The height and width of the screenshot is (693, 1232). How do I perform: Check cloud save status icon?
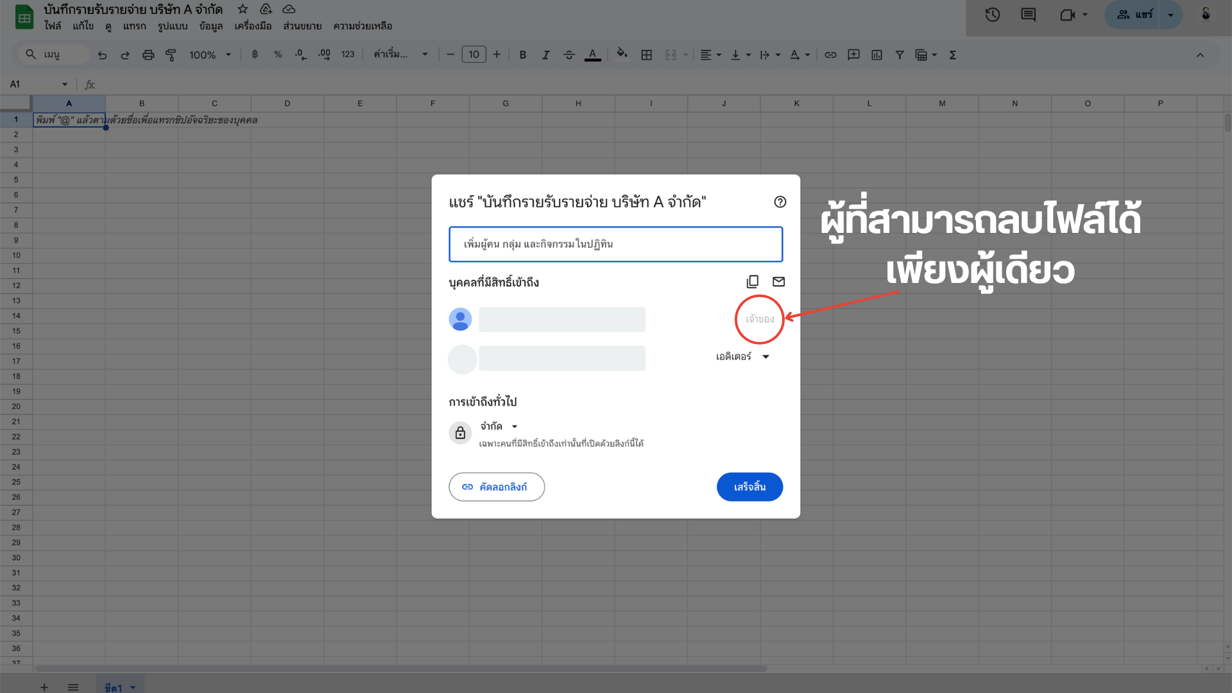click(289, 9)
